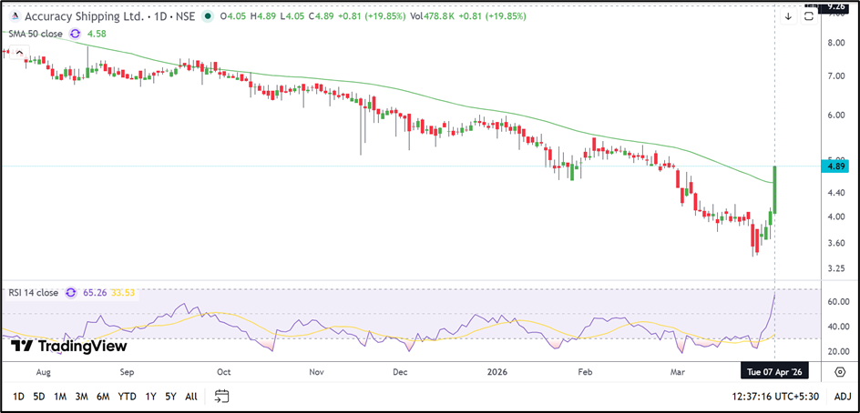Open the go to date calendar icon
Image resolution: width=860 pixels, height=413 pixels.
pyautogui.click(x=221, y=396)
